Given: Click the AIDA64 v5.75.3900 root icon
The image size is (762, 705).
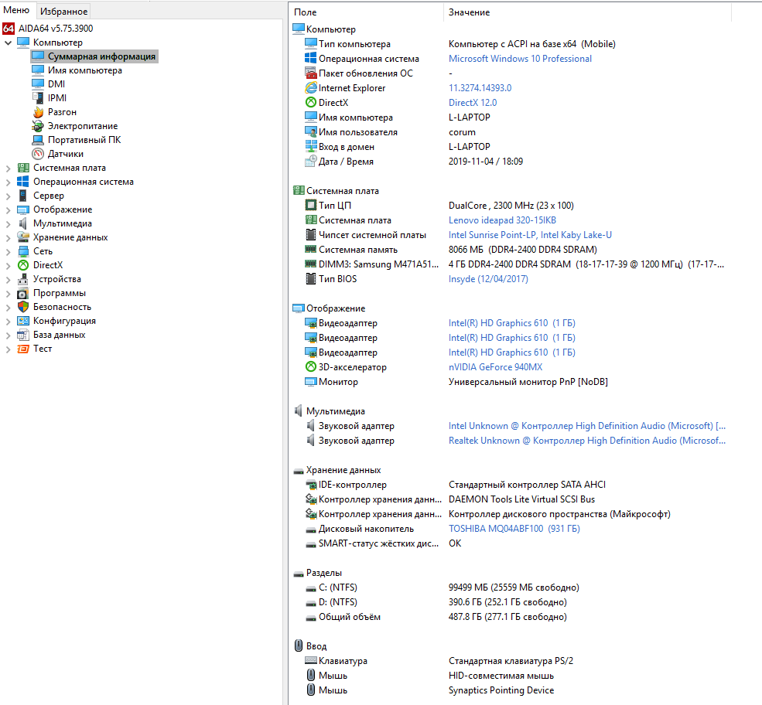Looking at the screenshot, I should coord(9,29).
